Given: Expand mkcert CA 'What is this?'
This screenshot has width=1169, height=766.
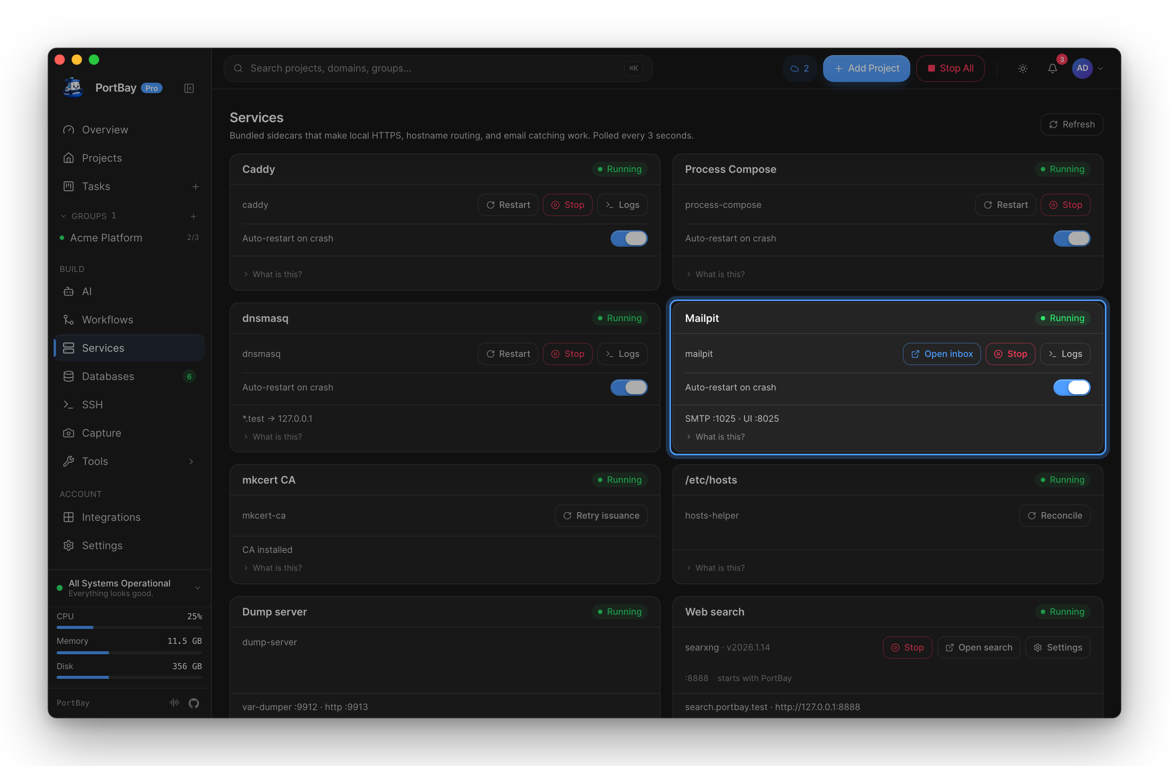Looking at the screenshot, I should click(x=272, y=568).
